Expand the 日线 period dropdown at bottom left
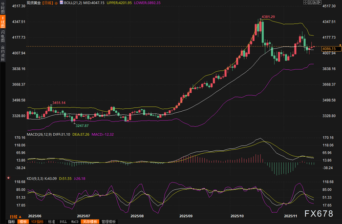342x224 pixels. click(x=16, y=217)
